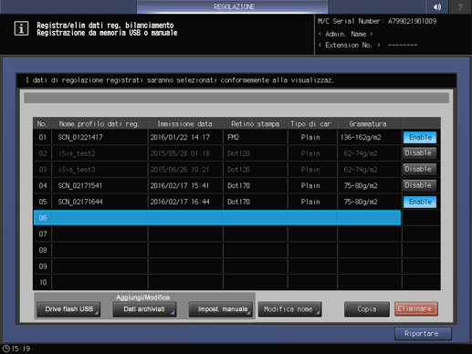Toggle Enable button for SCN_02171644

coord(420,202)
